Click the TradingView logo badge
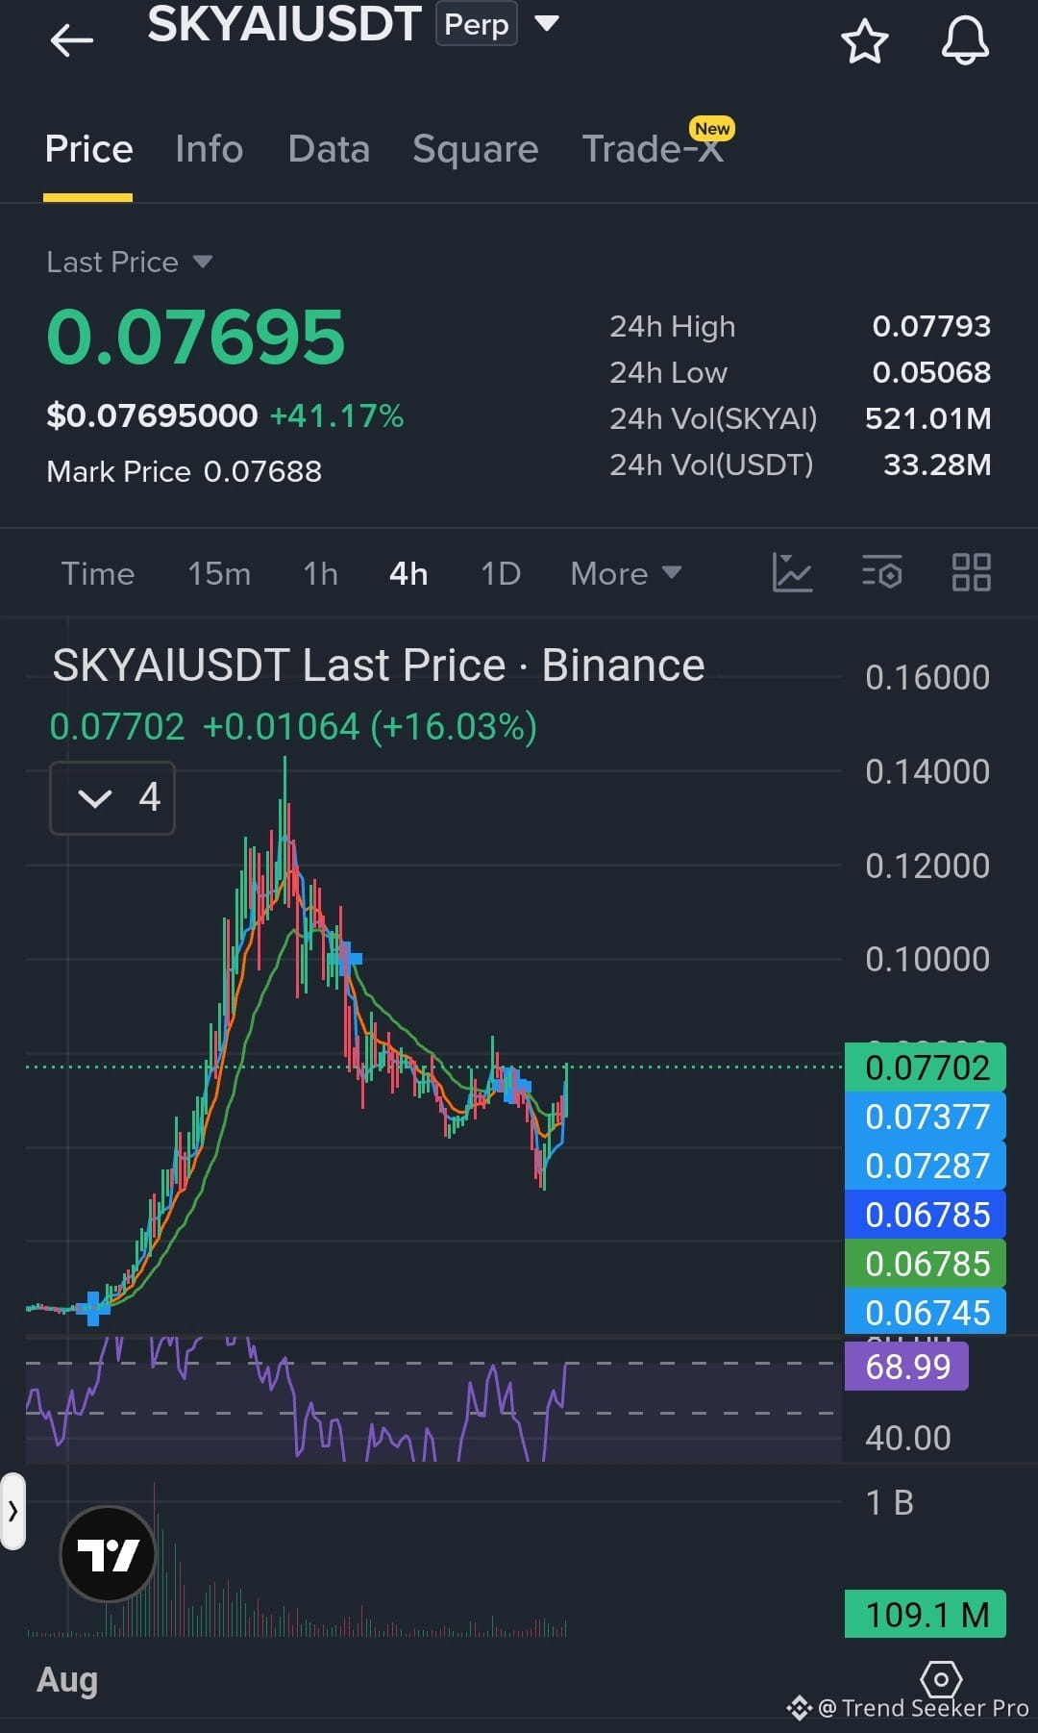 pos(108,1553)
